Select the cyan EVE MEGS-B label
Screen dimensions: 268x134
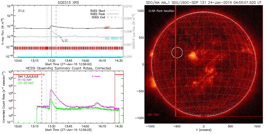114,39
